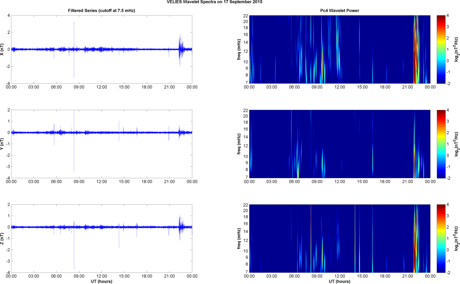
Task: Click the Y (nT) axis label
Action: pyautogui.click(x=3, y=144)
